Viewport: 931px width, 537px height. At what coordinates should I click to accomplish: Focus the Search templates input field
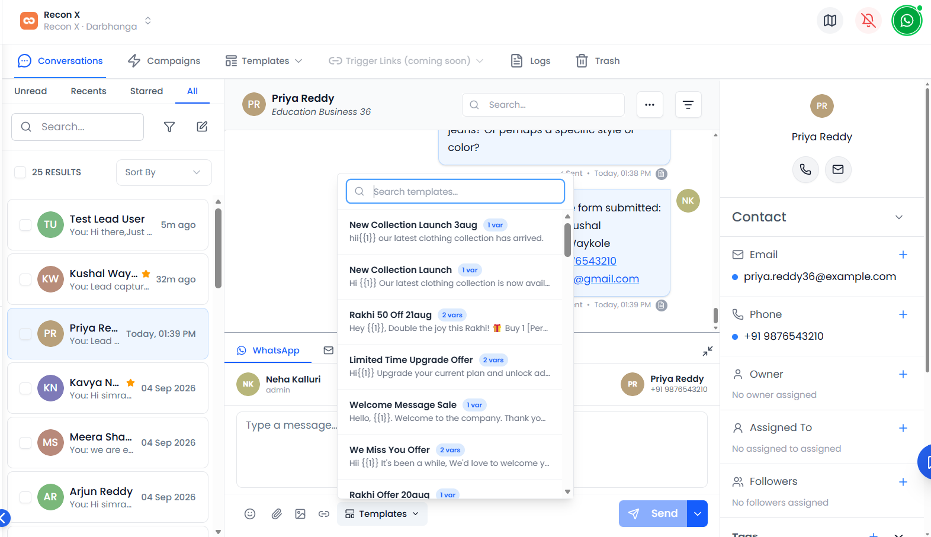coord(455,191)
